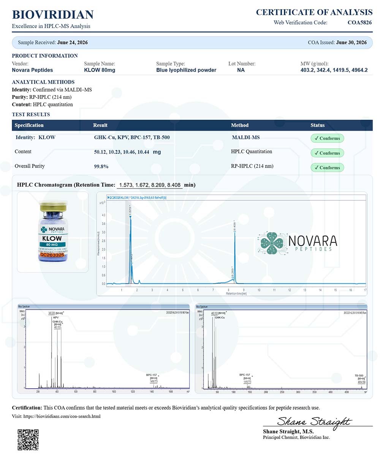Click Excellence in HPLC-MS Analysis tagline
Screen dimensions: 380x471
[51, 26]
